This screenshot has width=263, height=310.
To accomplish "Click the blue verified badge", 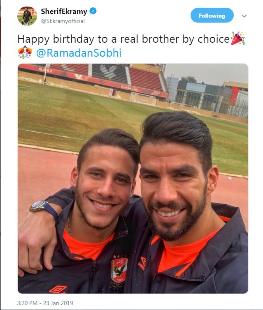I will 93,11.
